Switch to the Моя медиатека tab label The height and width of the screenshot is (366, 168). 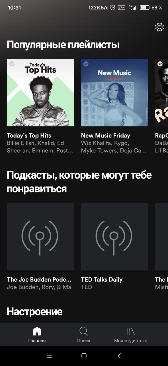point(131,341)
